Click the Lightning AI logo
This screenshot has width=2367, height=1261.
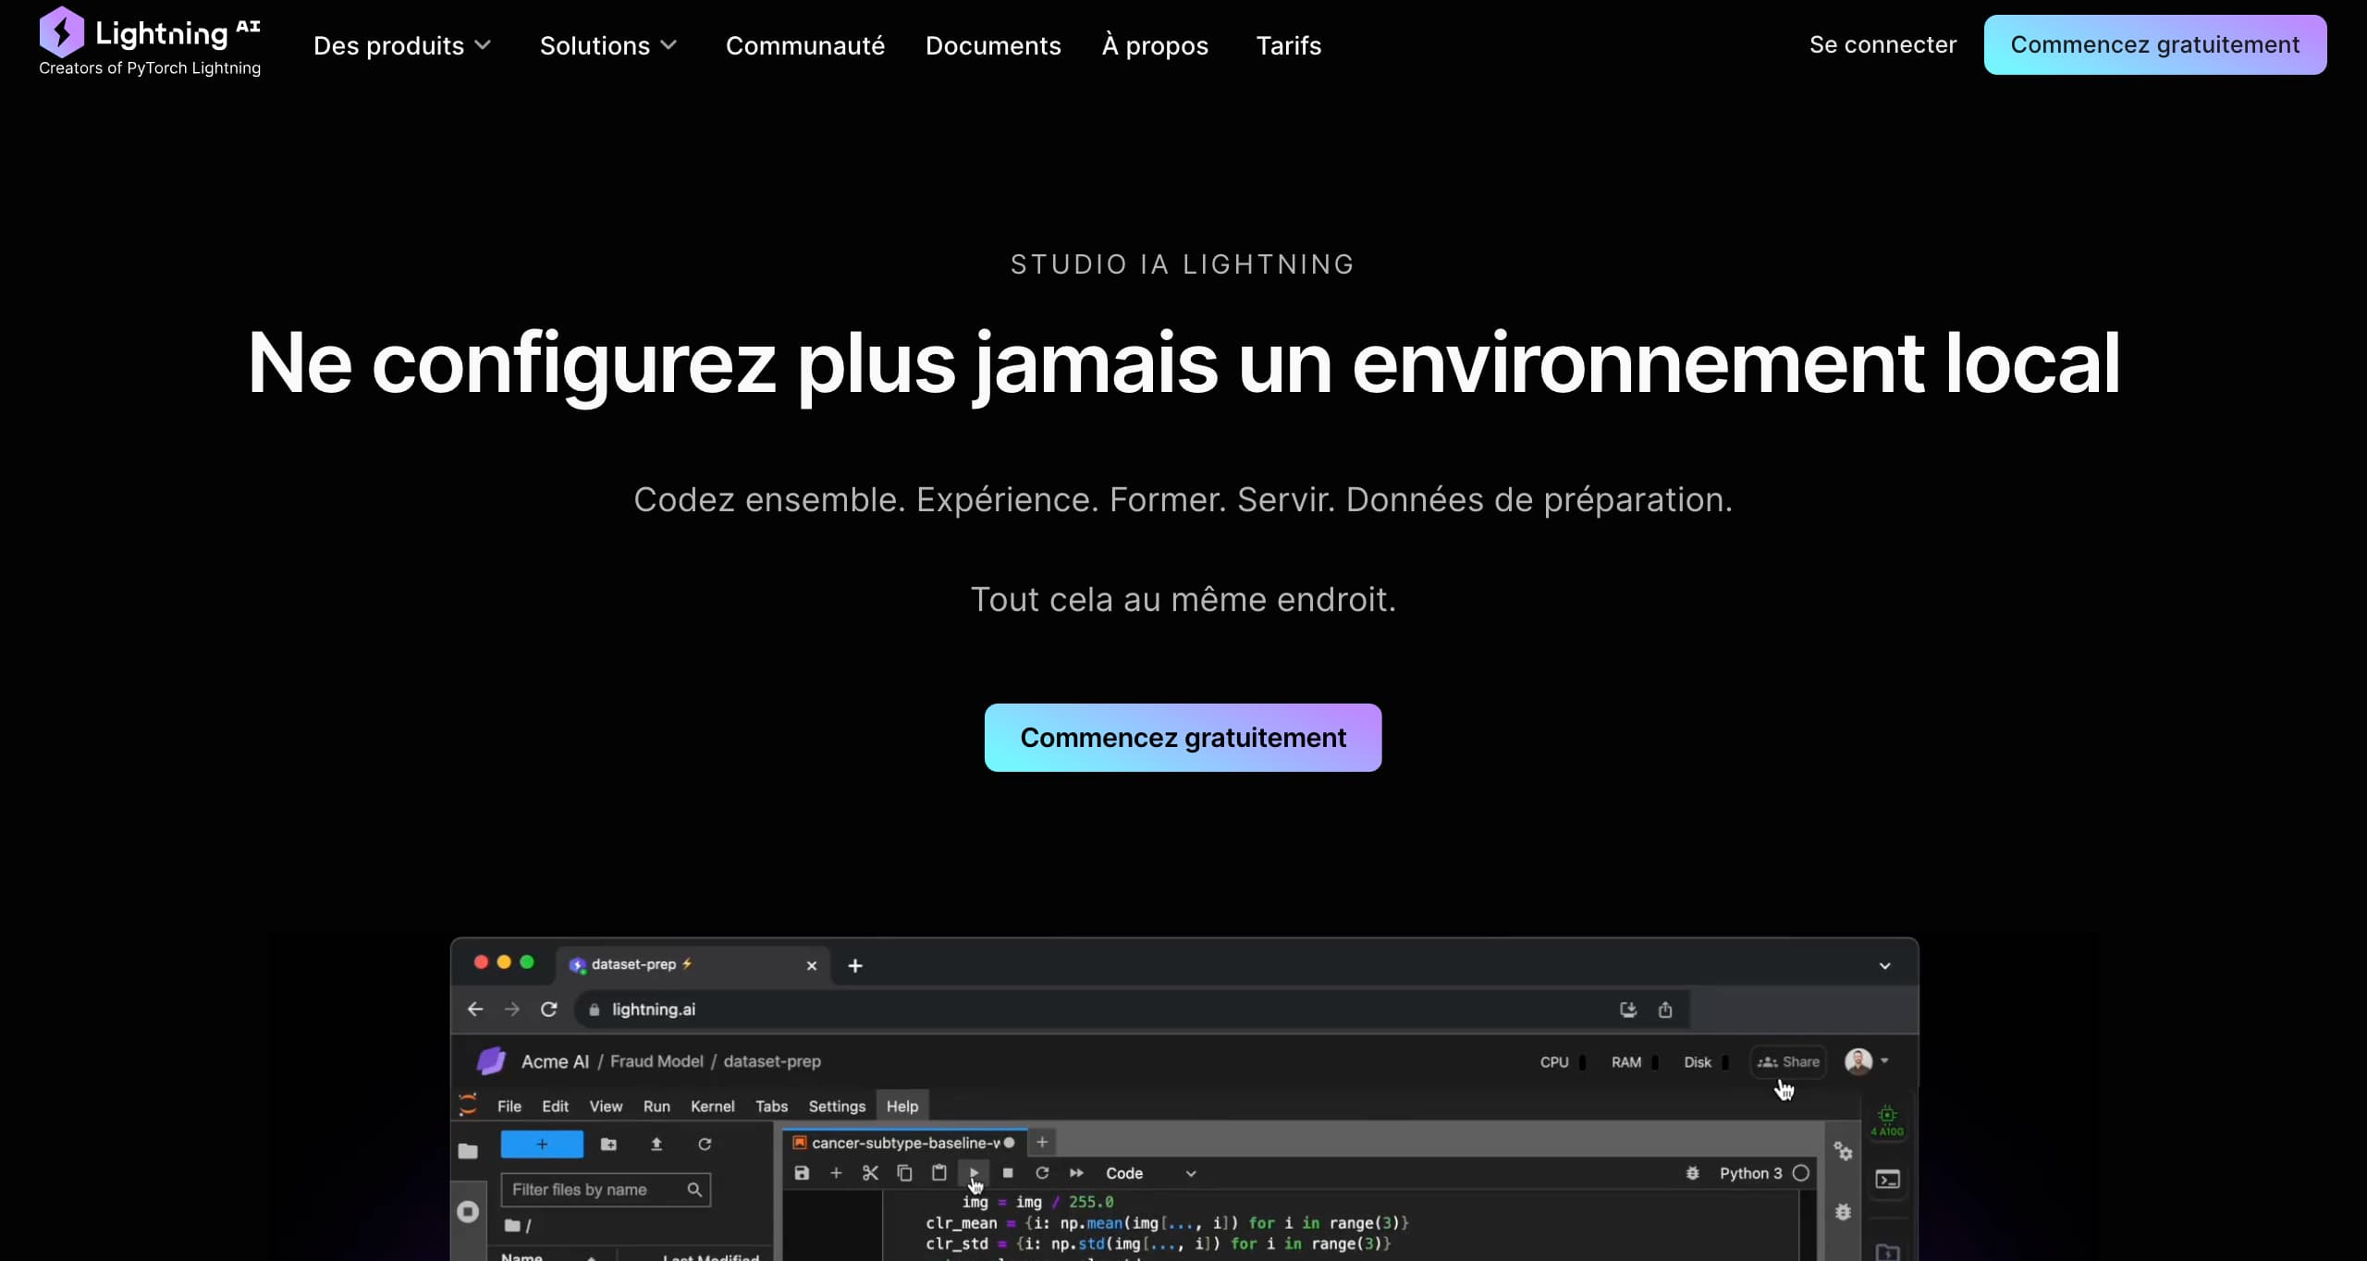(x=150, y=42)
